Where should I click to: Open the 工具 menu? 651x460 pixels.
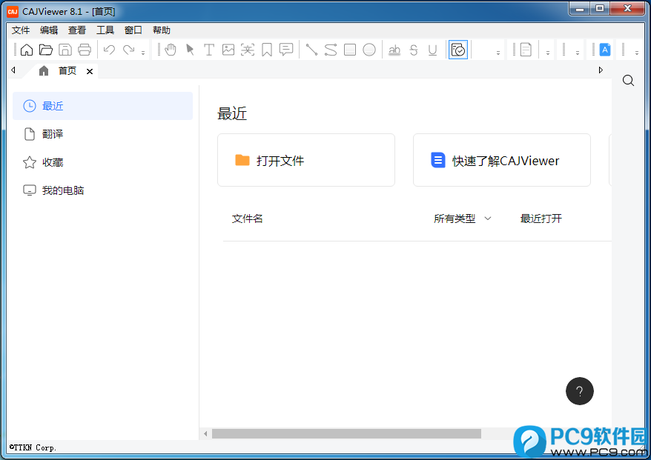point(105,30)
